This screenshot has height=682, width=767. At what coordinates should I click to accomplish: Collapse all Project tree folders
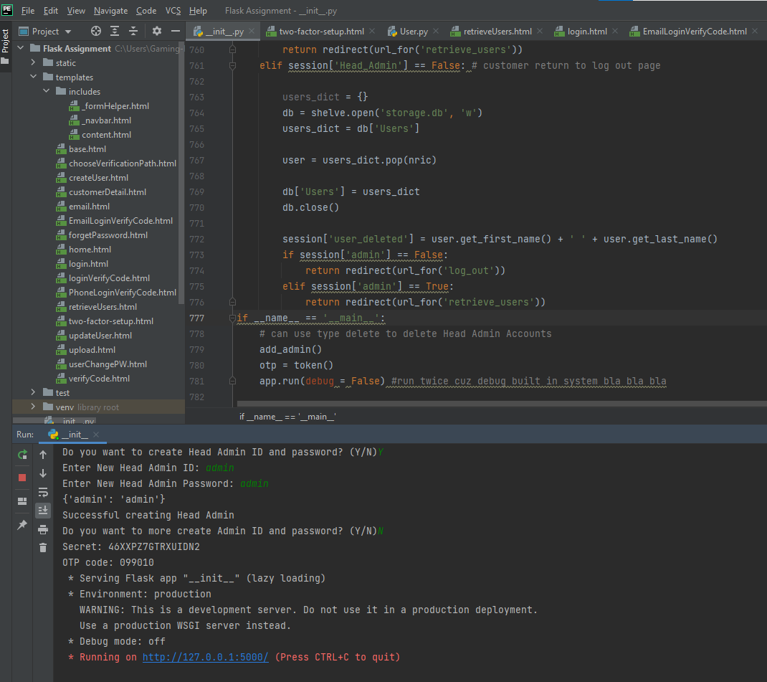133,32
